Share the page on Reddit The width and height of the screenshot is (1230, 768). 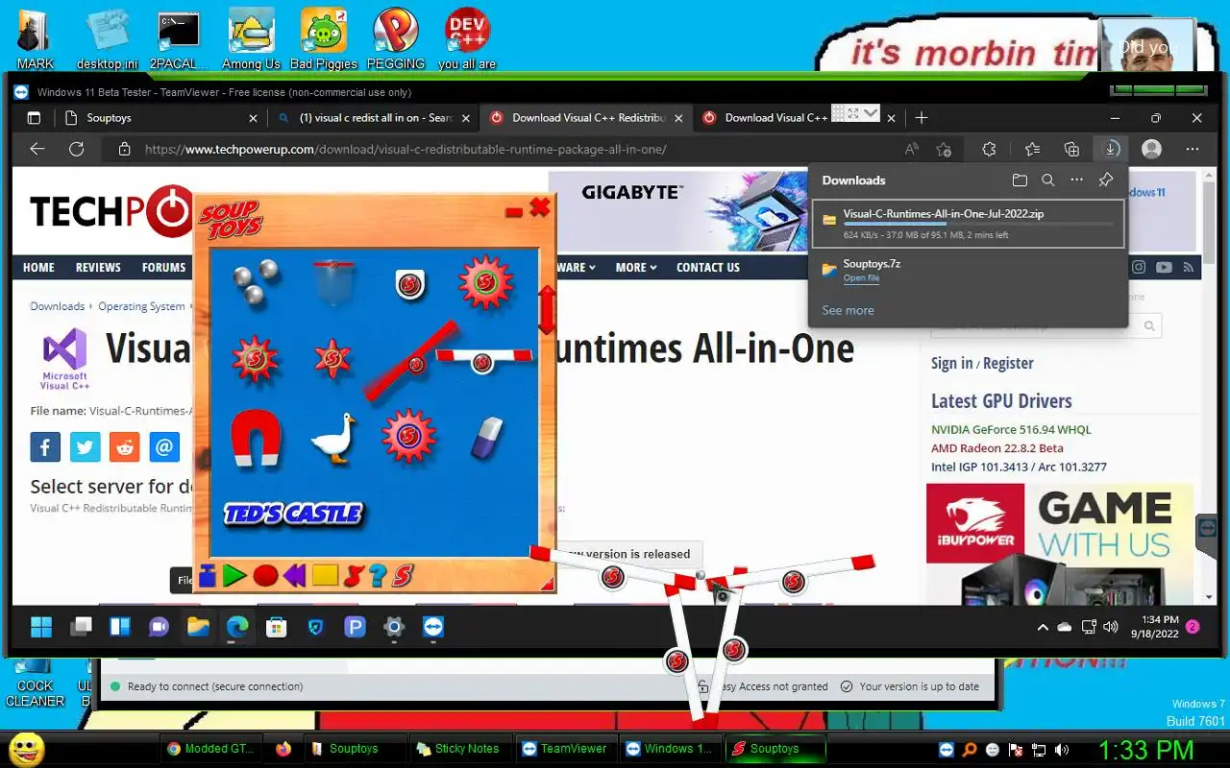[125, 447]
